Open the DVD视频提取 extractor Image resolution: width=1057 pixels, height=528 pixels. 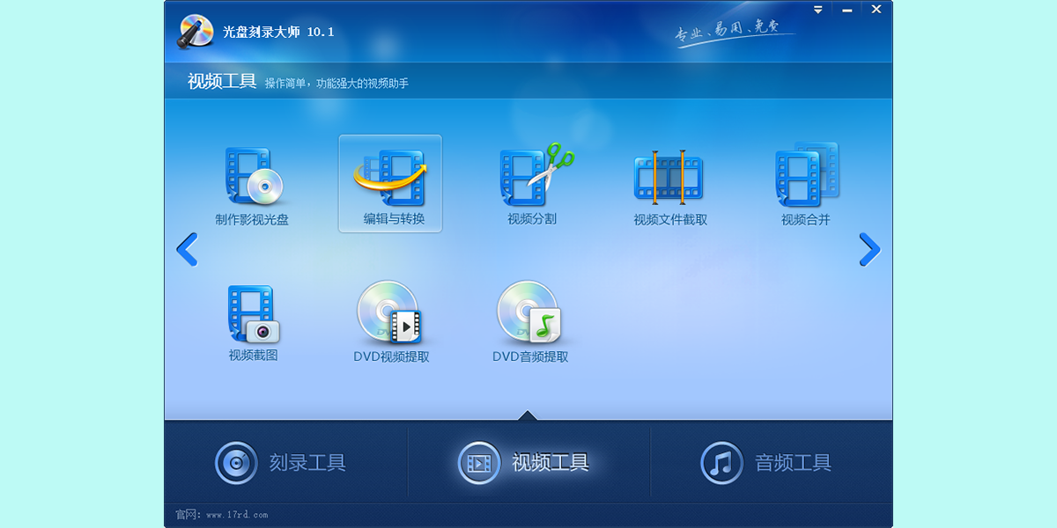(388, 317)
